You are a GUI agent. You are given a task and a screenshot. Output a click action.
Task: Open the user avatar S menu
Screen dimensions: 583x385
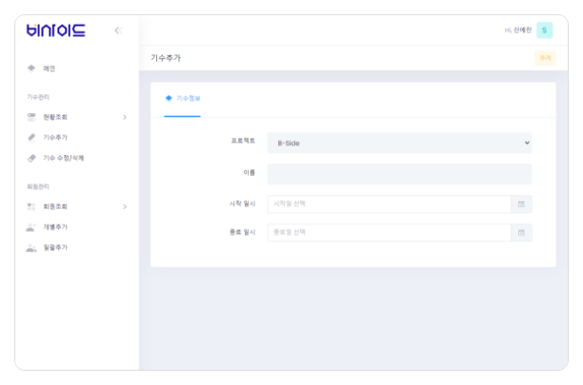[544, 30]
